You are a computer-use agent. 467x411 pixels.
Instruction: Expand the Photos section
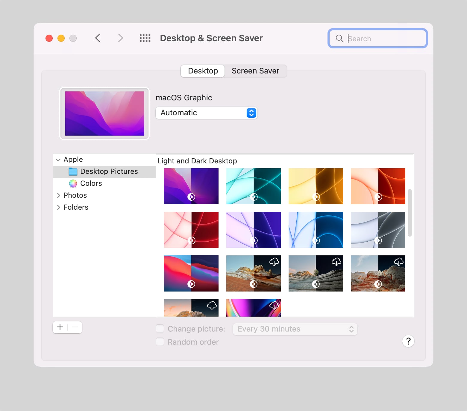point(58,195)
